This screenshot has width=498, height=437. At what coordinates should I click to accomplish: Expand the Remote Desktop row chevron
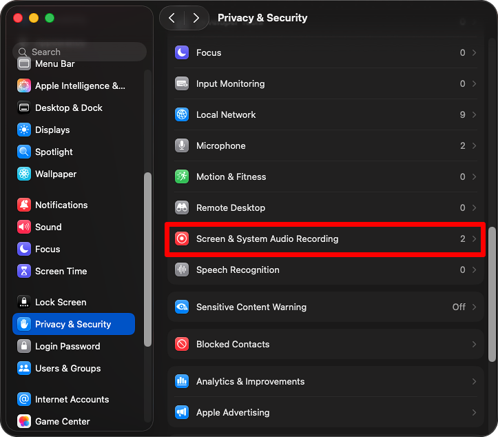coord(474,207)
